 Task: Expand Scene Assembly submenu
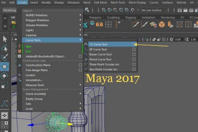[x=80, y=94]
